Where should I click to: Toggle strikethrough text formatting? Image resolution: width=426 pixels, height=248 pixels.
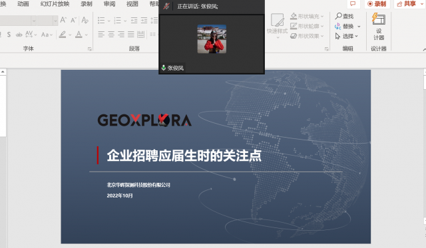[19, 35]
